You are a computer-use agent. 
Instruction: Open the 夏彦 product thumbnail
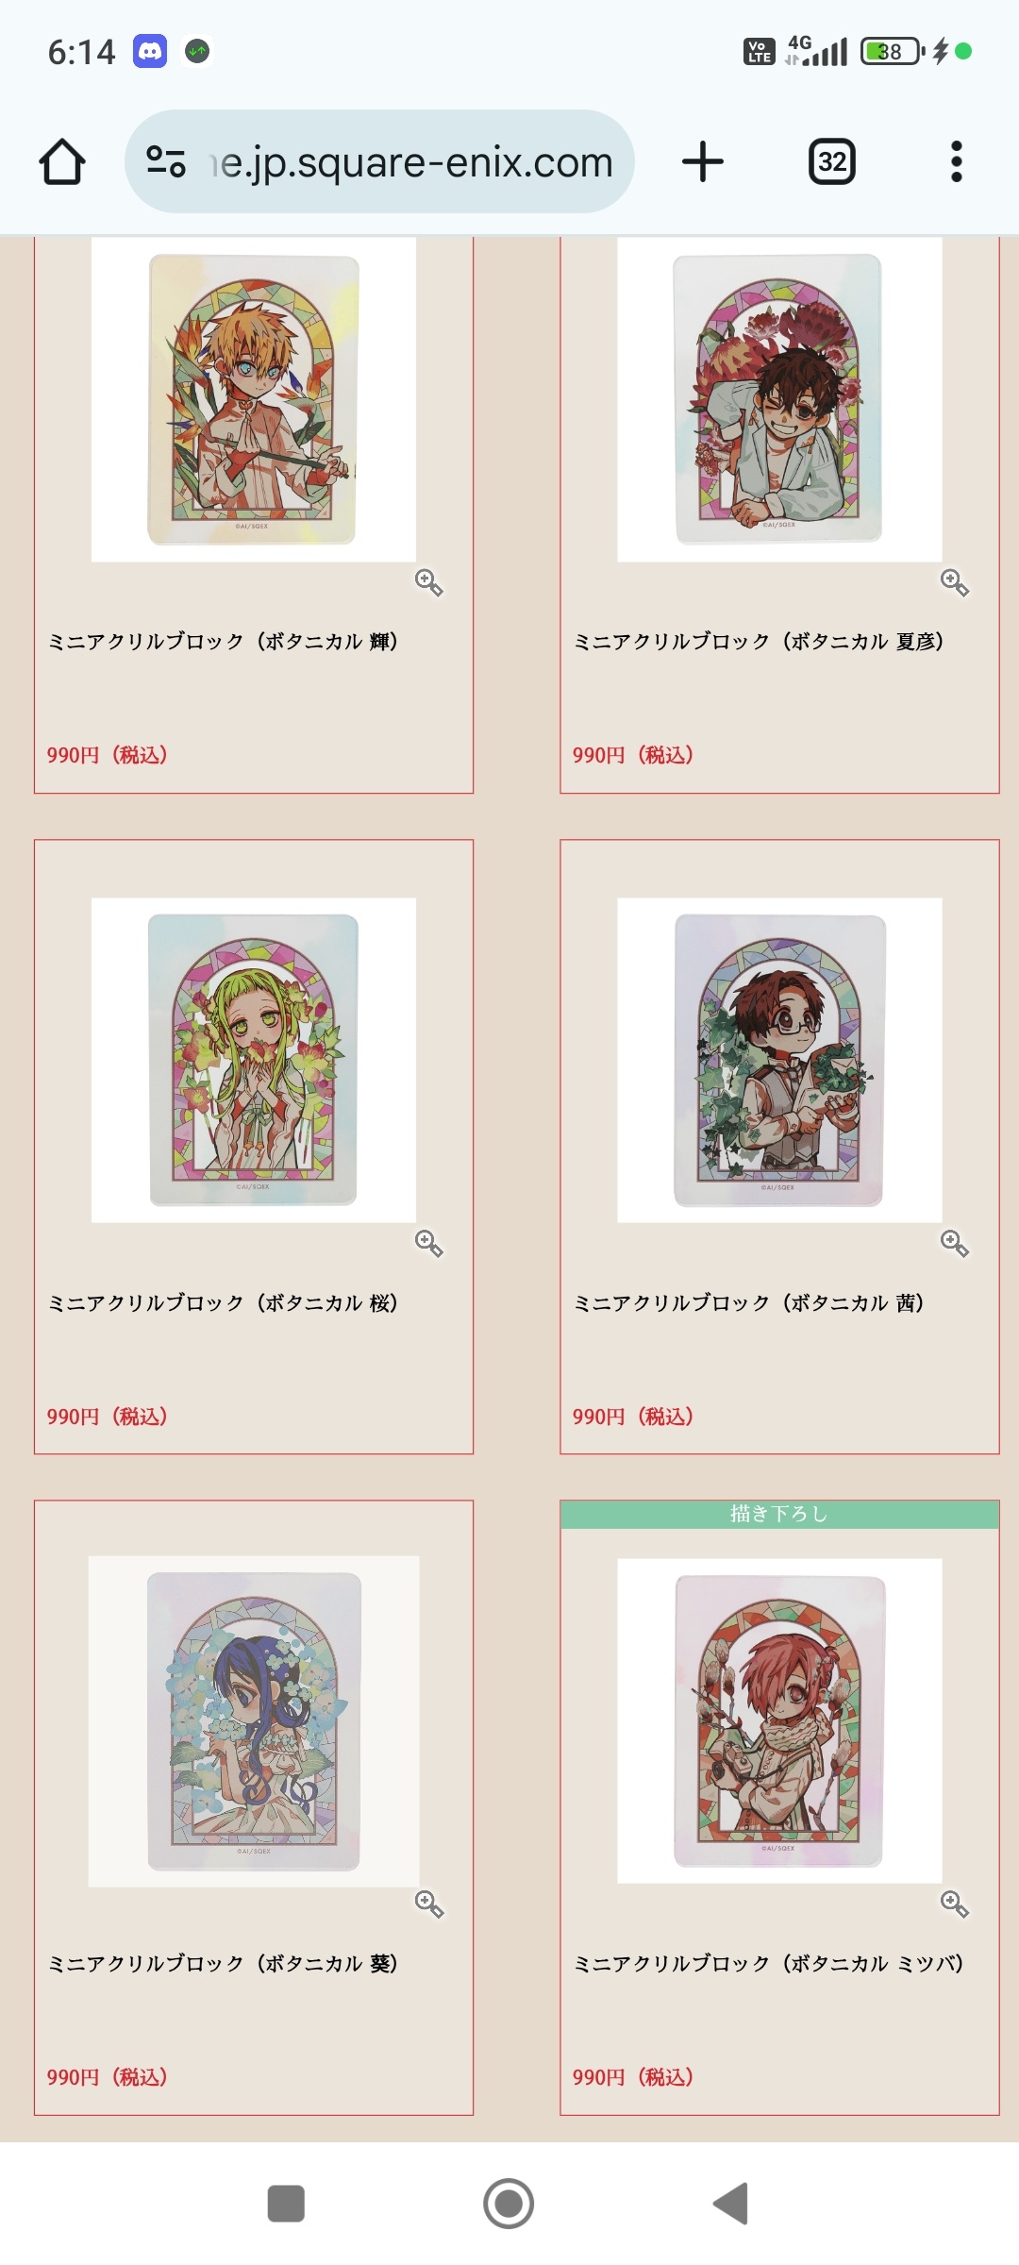(779, 400)
